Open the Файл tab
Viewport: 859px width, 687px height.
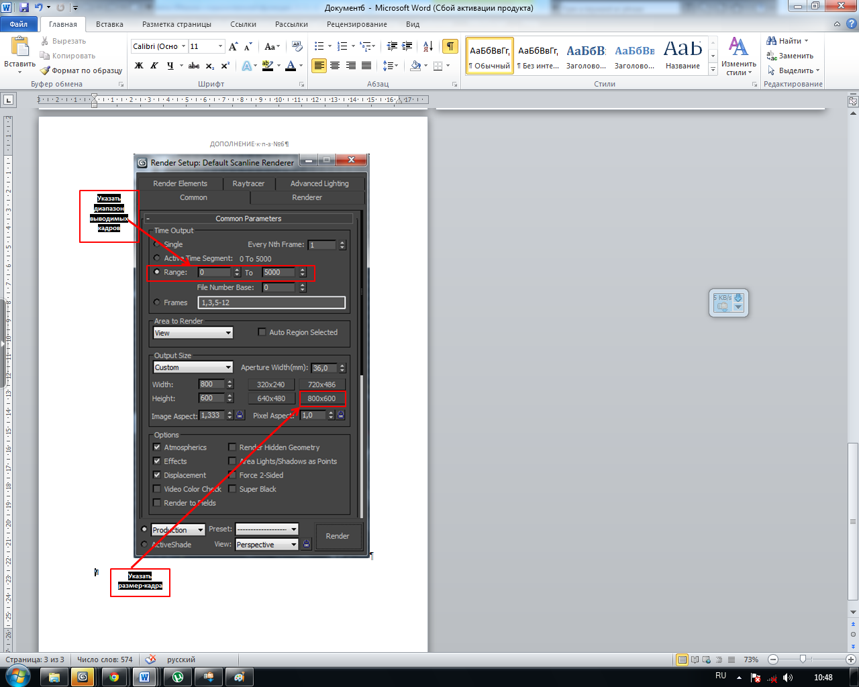19,24
